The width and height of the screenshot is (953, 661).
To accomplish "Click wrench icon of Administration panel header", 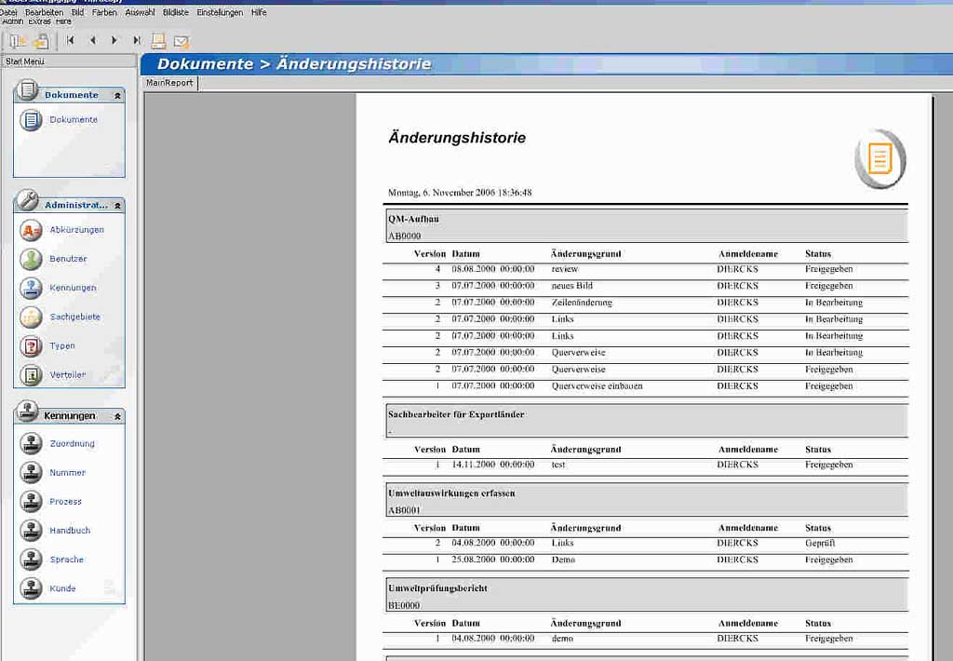I will [x=27, y=200].
